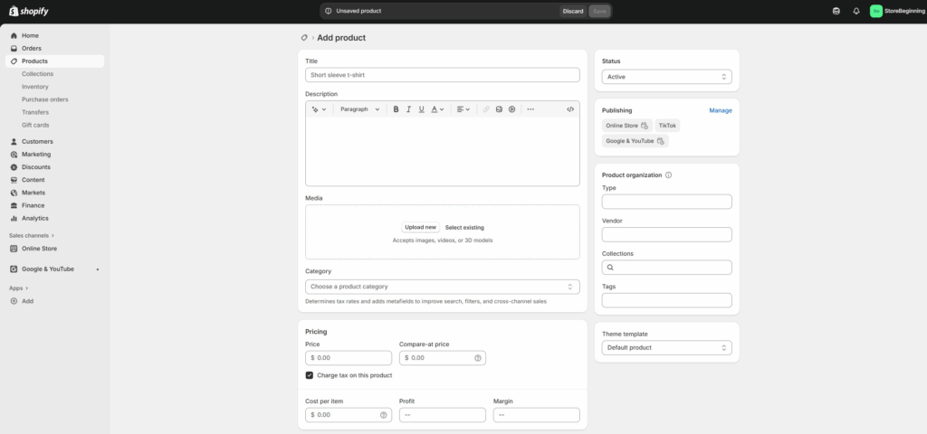The height and width of the screenshot is (434, 927).
Task: Insert video using the play icon
Action: [511, 109]
